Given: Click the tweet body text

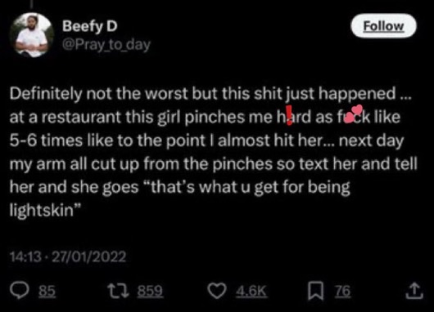Looking at the screenshot, I should click(x=213, y=152).
